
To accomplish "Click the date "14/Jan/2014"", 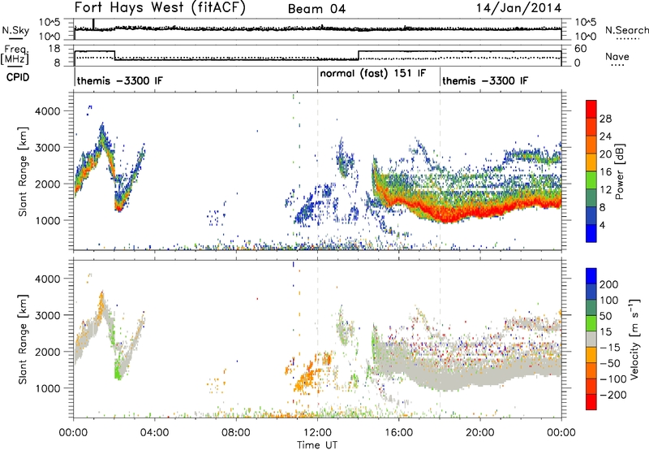I will 518,8.
